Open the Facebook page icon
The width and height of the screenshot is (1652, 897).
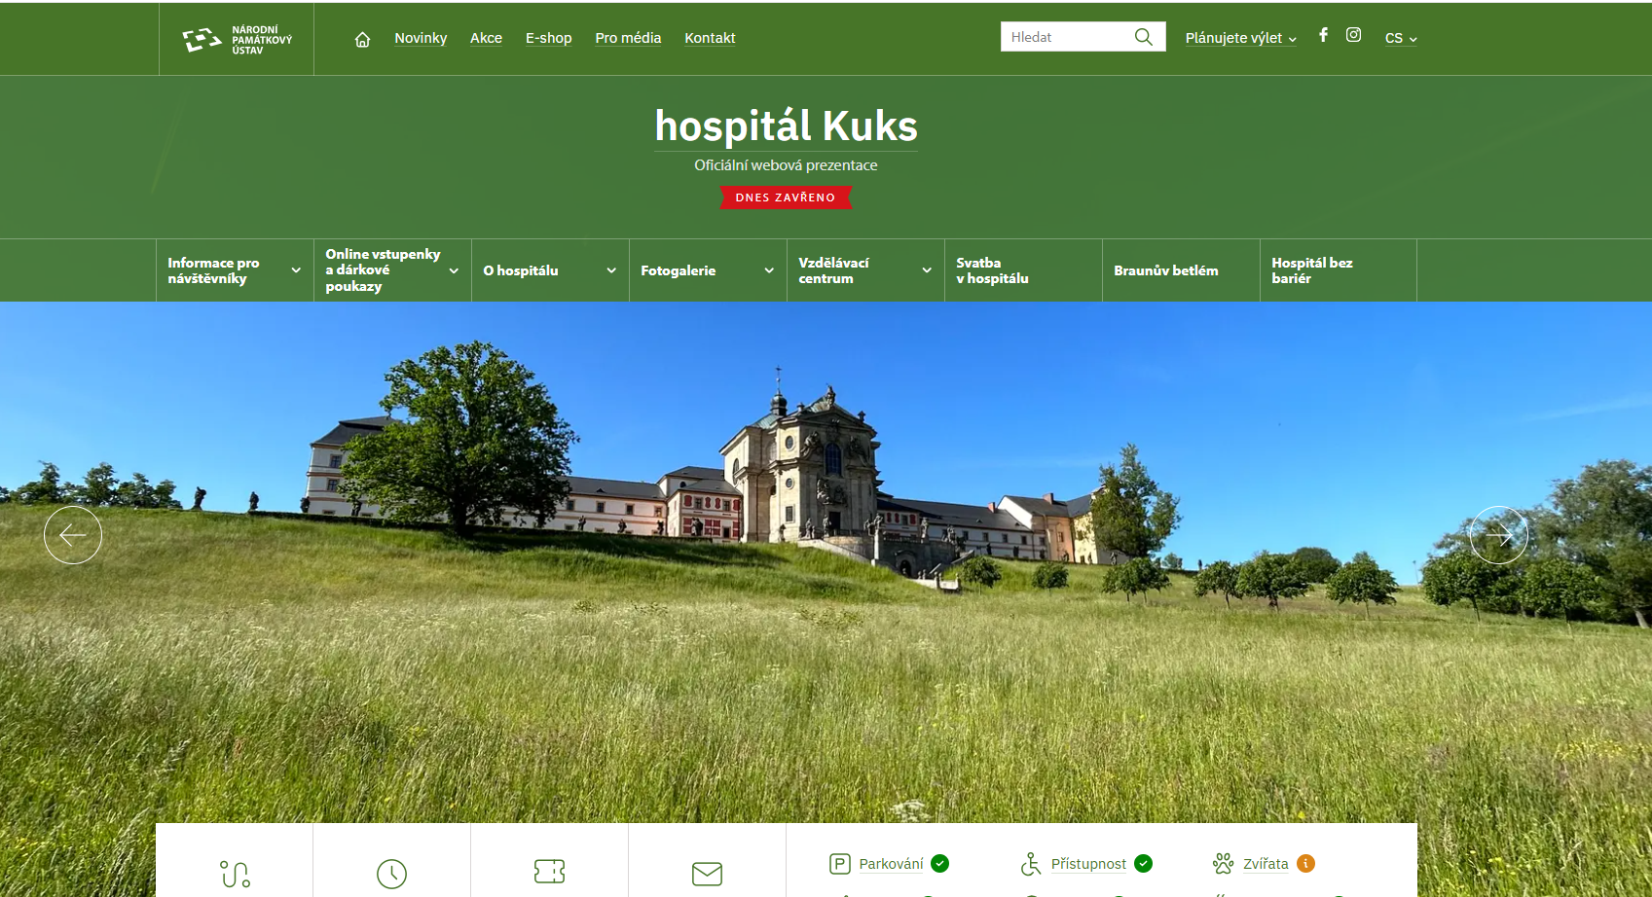(1323, 35)
